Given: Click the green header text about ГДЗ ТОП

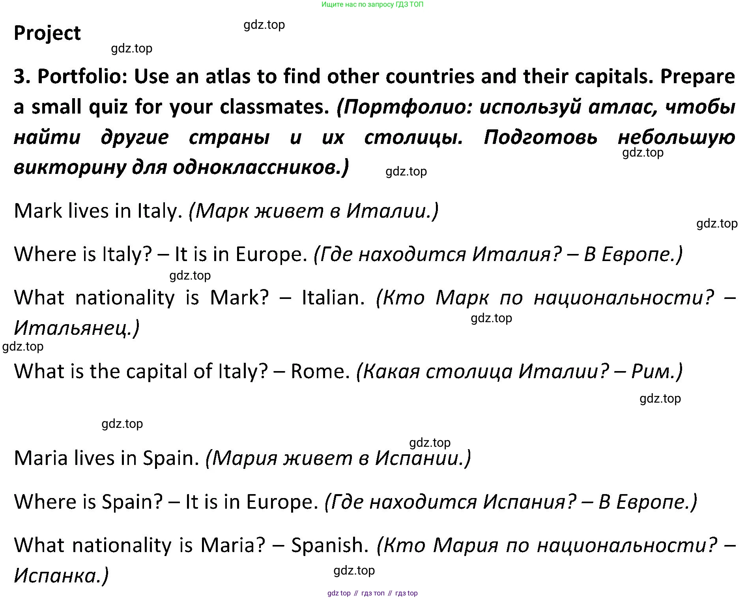Looking at the screenshot, I should [x=372, y=5].
